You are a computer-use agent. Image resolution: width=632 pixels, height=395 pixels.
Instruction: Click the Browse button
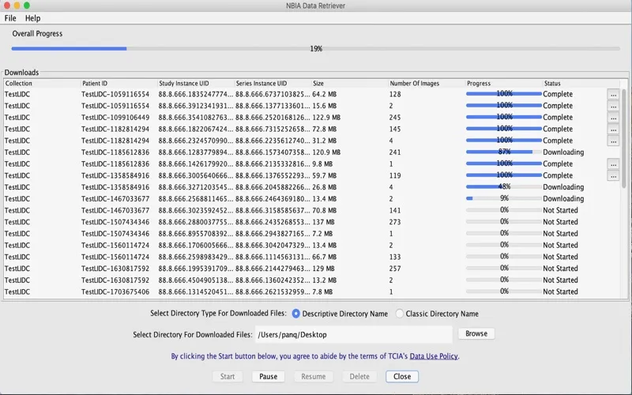pyautogui.click(x=476, y=333)
